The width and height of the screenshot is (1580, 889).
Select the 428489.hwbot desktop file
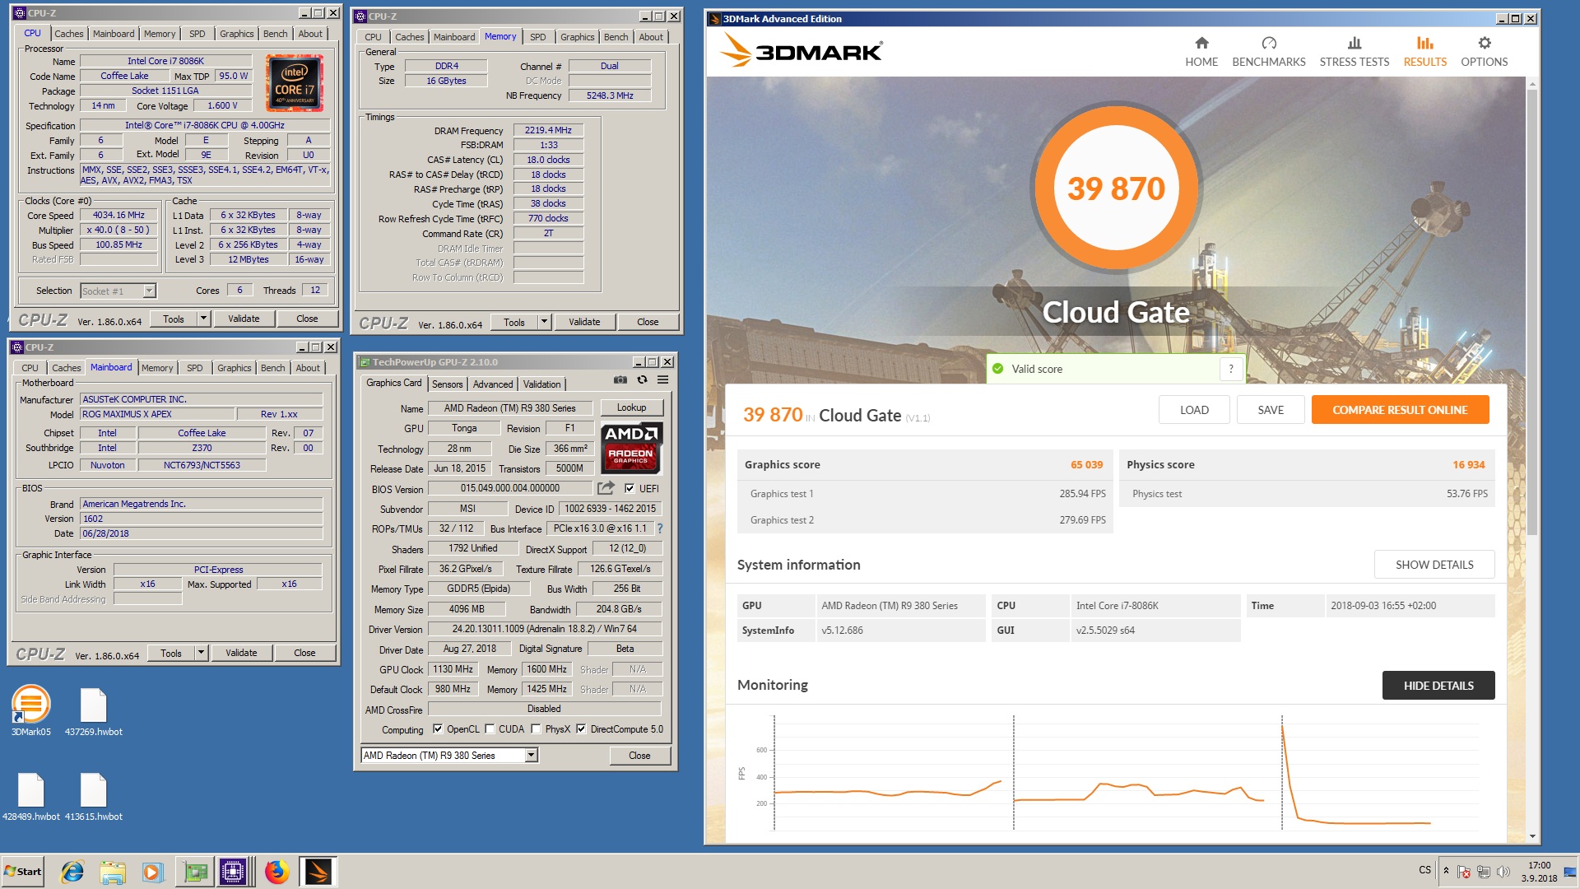pos(31,797)
